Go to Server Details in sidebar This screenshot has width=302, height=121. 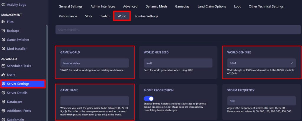pos(17,93)
